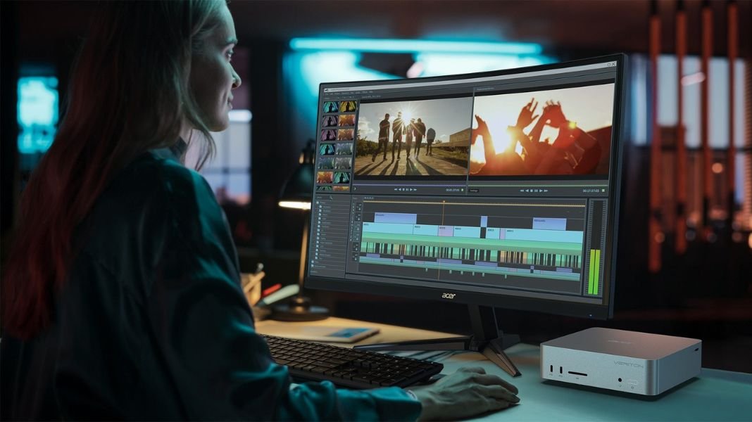The image size is (752, 422).
Task: Rewind to start in the right preview monitor
Action: pos(522,191)
